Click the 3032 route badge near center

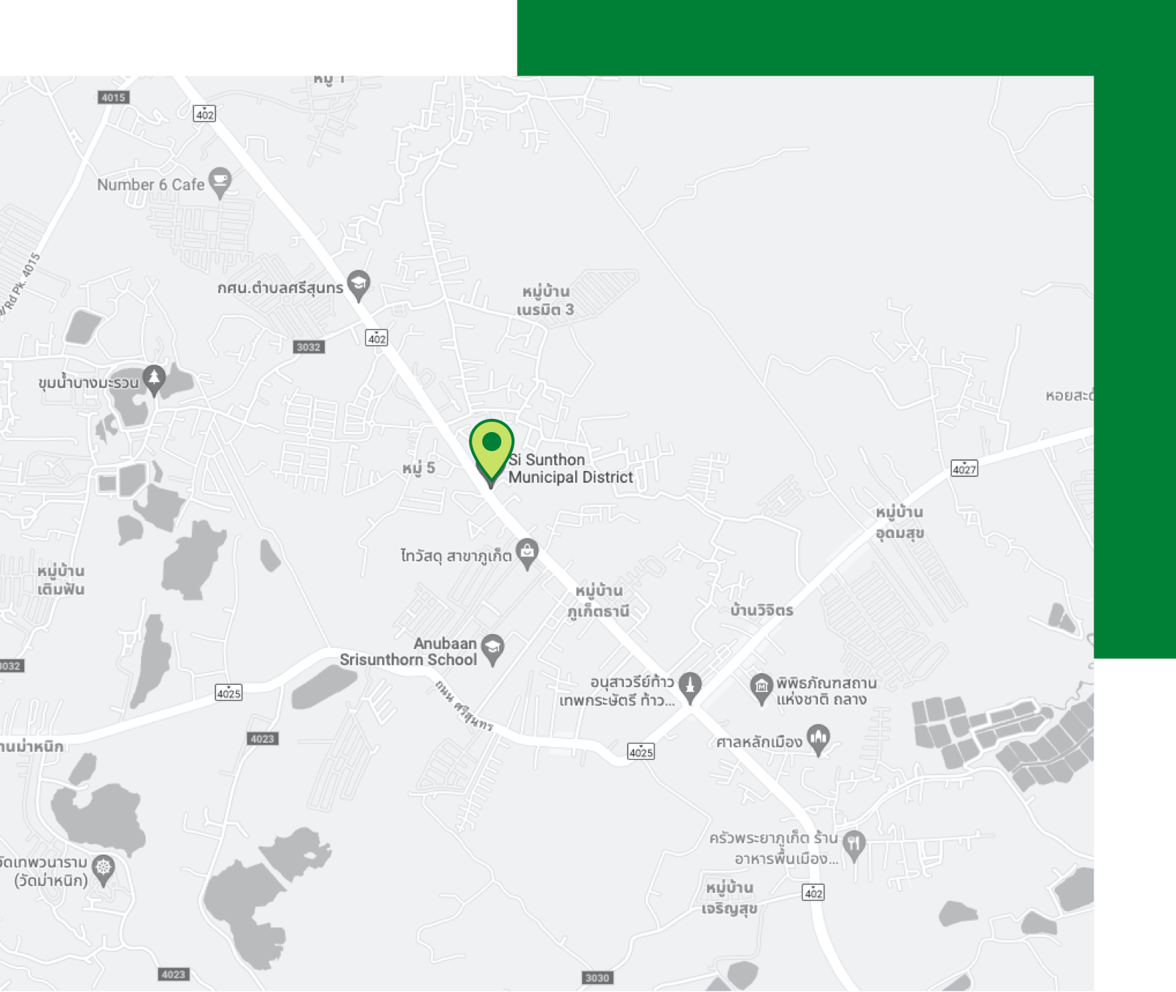coord(309,347)
